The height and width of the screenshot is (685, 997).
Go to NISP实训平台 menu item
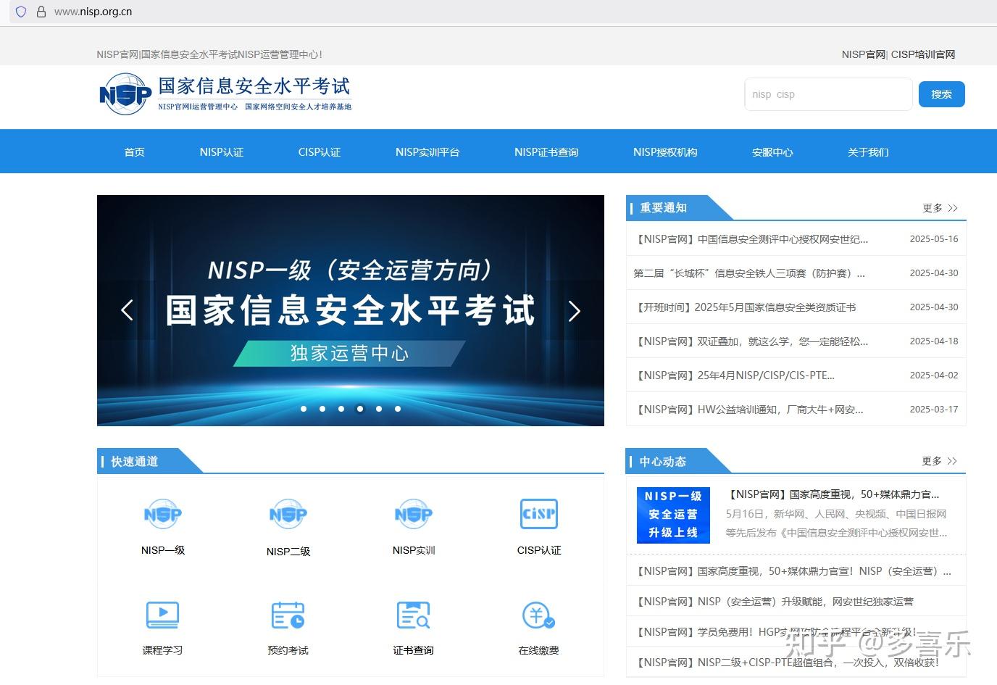click(x=427, y=152)
